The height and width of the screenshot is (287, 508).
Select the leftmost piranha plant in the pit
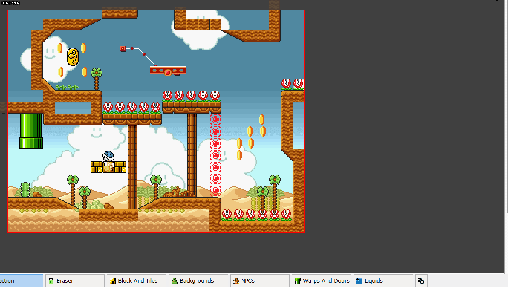coord(227,215)
